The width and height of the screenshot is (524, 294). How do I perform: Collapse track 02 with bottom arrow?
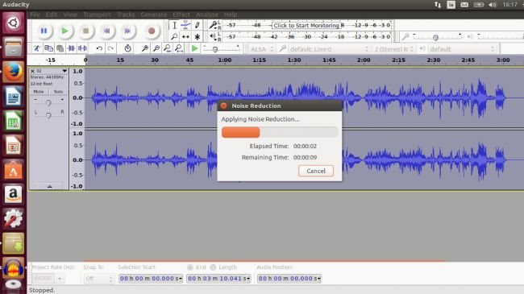(x=49, y=186)
